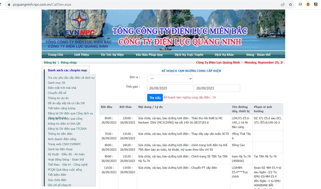
Task: Click the padlock site info icon
Action: click(x=8, y=4)
